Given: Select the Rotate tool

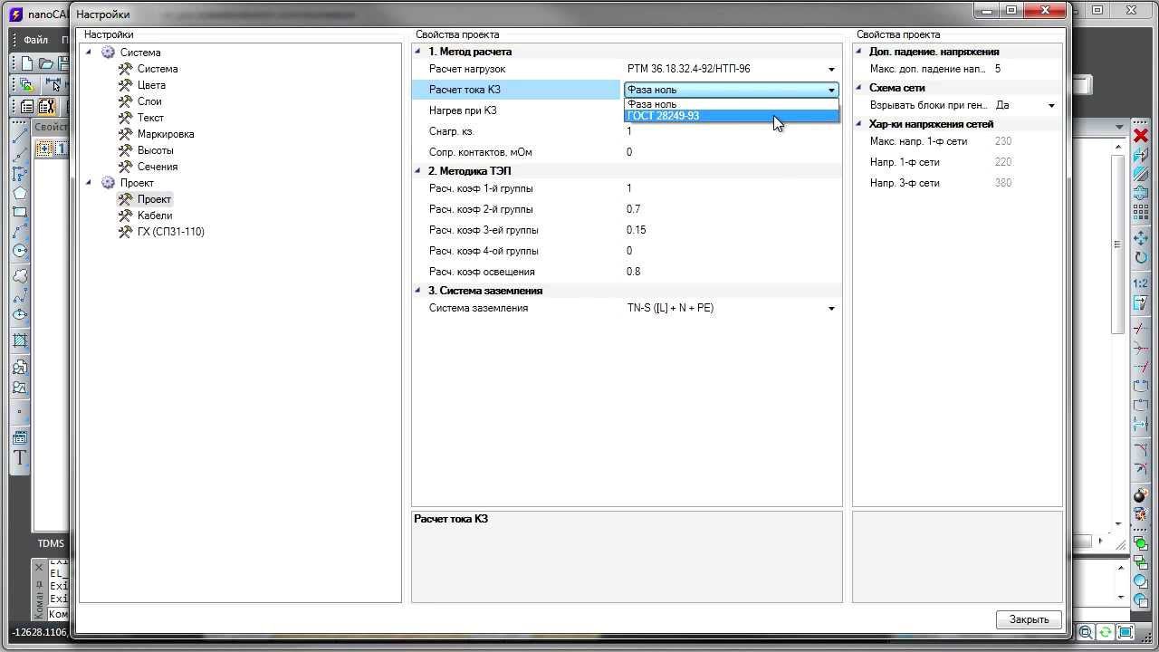Looking at the screenshot, I should 1141,258.
